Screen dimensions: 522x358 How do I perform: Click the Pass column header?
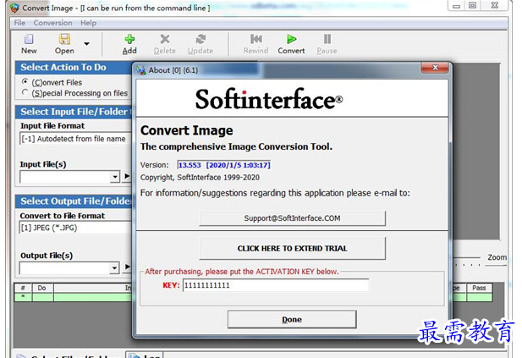pos(479,288)
